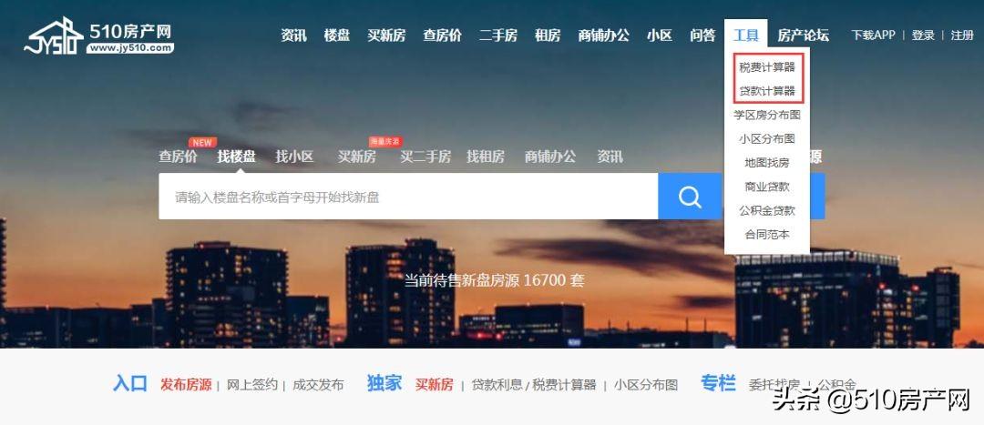Open 合同范本 menu entry
984x425 pixels.
(767, 235)
